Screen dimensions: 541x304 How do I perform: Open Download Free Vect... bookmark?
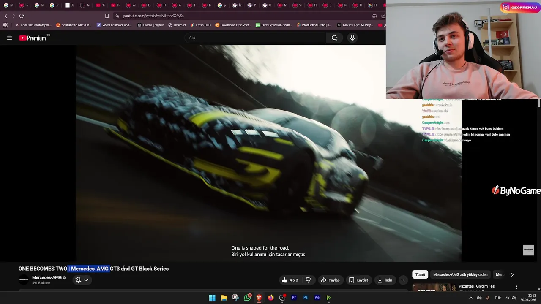point(233,25)
